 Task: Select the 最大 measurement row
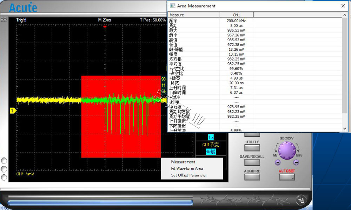[255, 30]
